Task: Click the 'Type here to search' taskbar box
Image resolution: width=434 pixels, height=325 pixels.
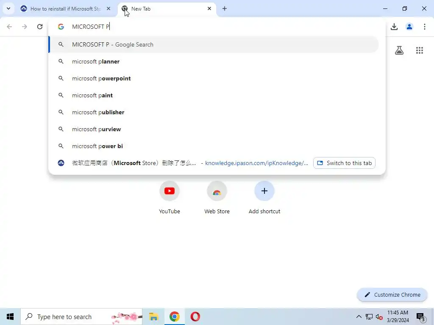Action: point(82,317)
